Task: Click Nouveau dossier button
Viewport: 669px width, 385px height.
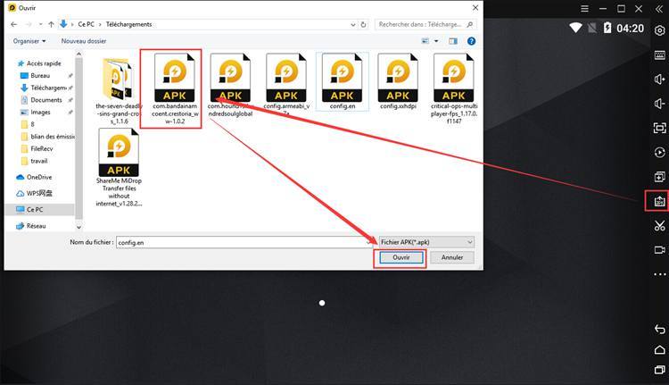Action: pos(84,41)
